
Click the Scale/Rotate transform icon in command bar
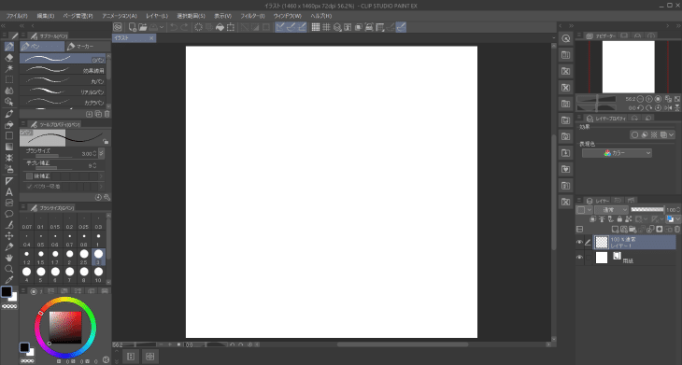pyautogui.click(x=231, y=27)
